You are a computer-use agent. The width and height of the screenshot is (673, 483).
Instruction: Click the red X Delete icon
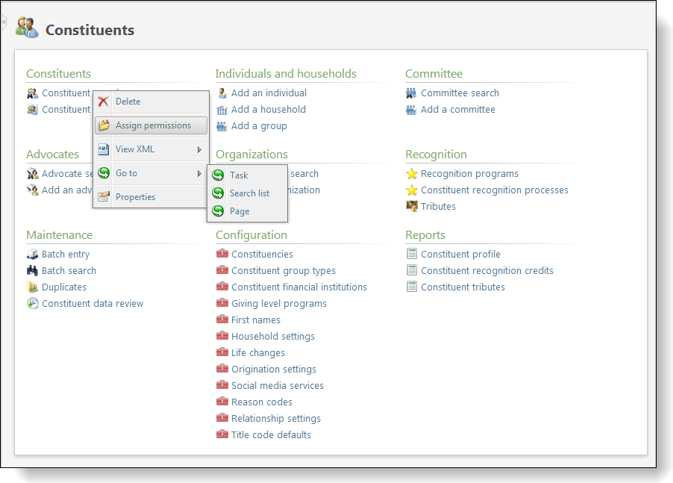point(104,102)
